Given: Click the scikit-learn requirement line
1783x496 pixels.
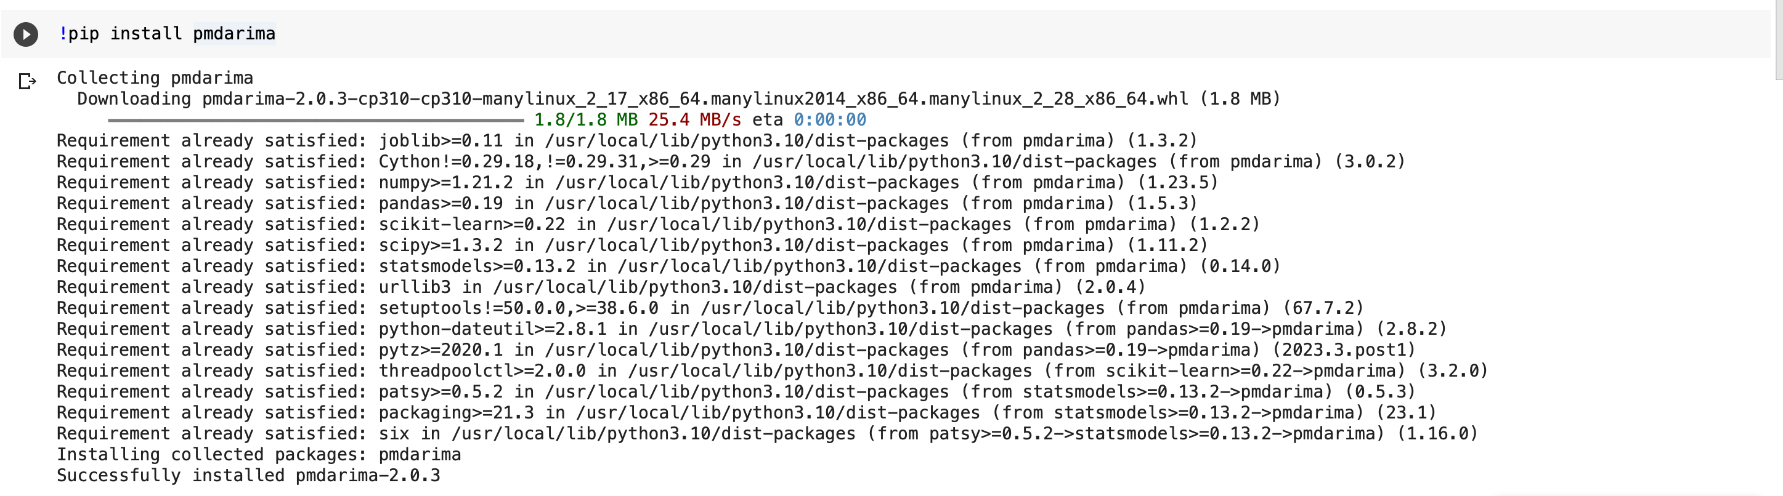Looking at the screenshot, I should pyautogui.click(x=657, y=225).
